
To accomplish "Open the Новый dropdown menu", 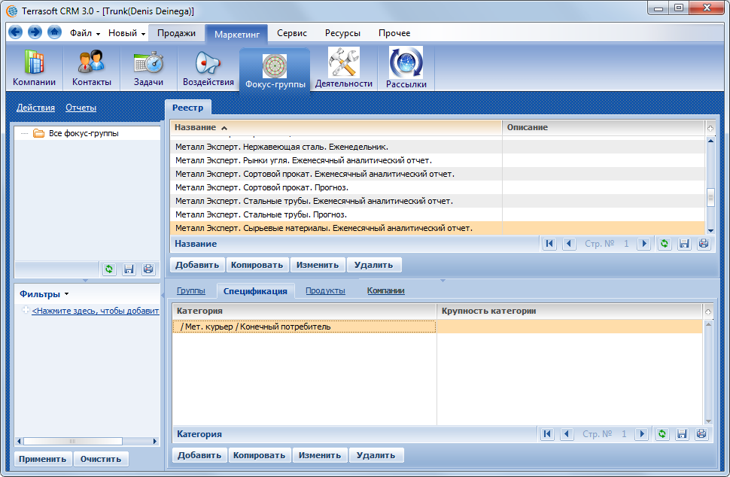I will coord(126,33).
